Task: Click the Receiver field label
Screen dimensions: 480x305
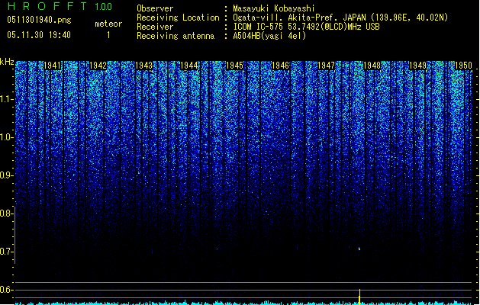Action: tap(155, 27)
